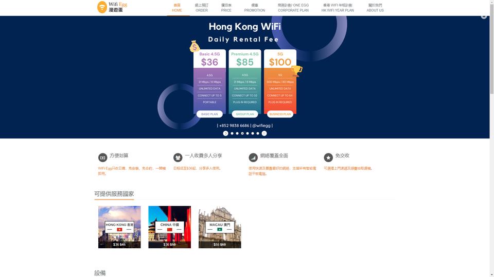Open the PRICE menu item
The image size is (494, 277).
[x=226, y=8]
